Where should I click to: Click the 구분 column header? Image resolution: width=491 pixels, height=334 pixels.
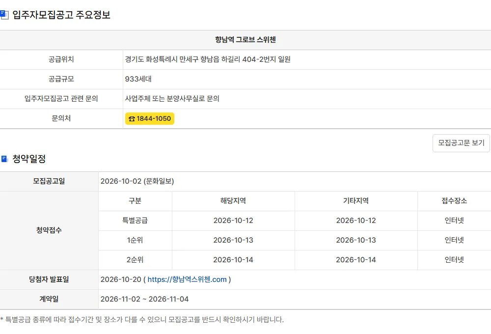pyautogui.click(x=135, y=201)
